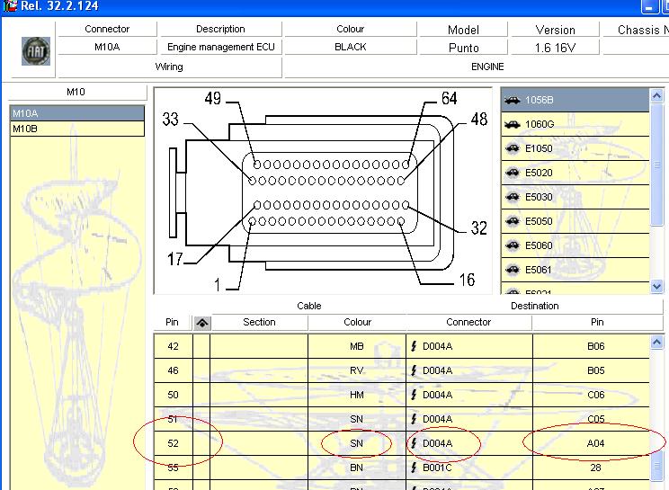
Task: Click lightning icon in pin 42 row
Action: tap(414, 346)
